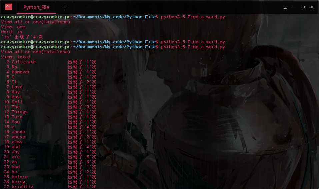Click the word 'abode' in row 16

(x=18, y=132)
